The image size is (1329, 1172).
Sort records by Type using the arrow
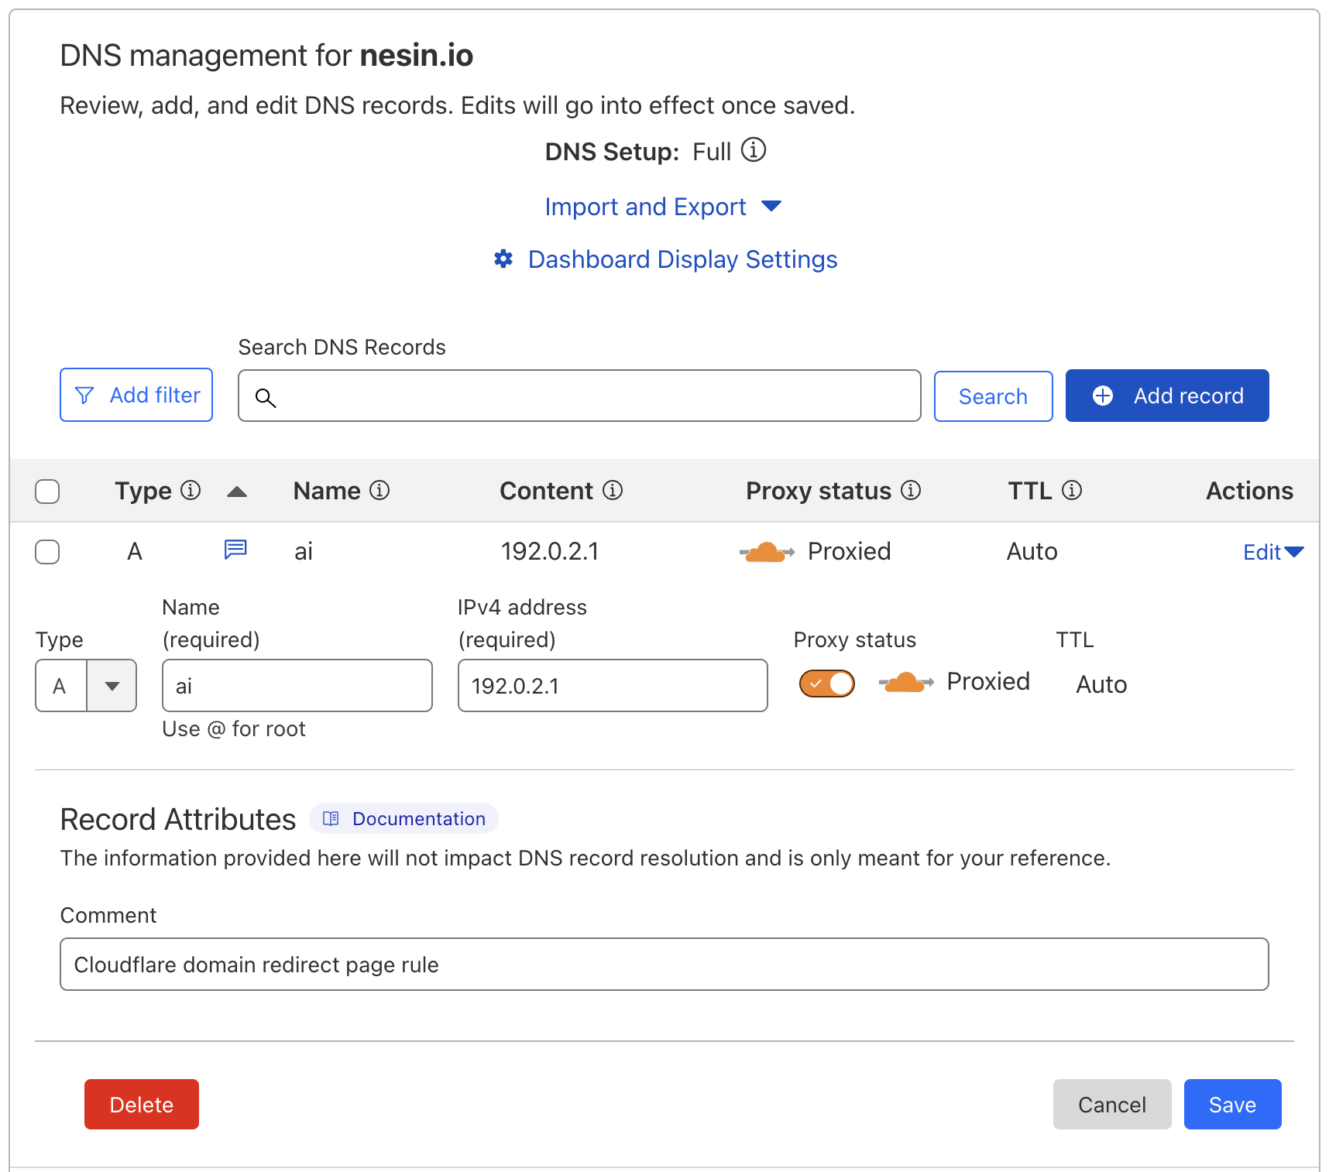pyautogui.click(x=237, y=492)
